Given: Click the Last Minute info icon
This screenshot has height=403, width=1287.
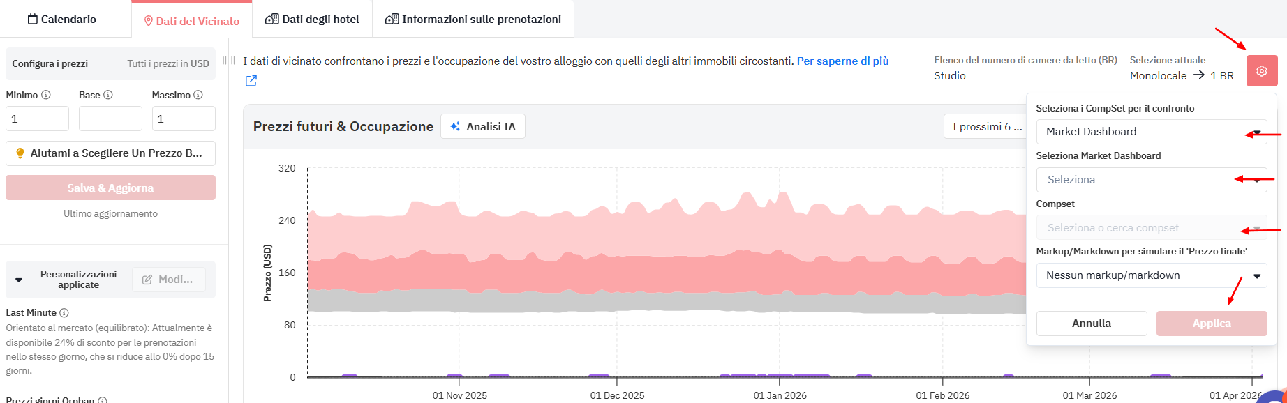Looking at the screenshot, I should click(x=64, y=313).
